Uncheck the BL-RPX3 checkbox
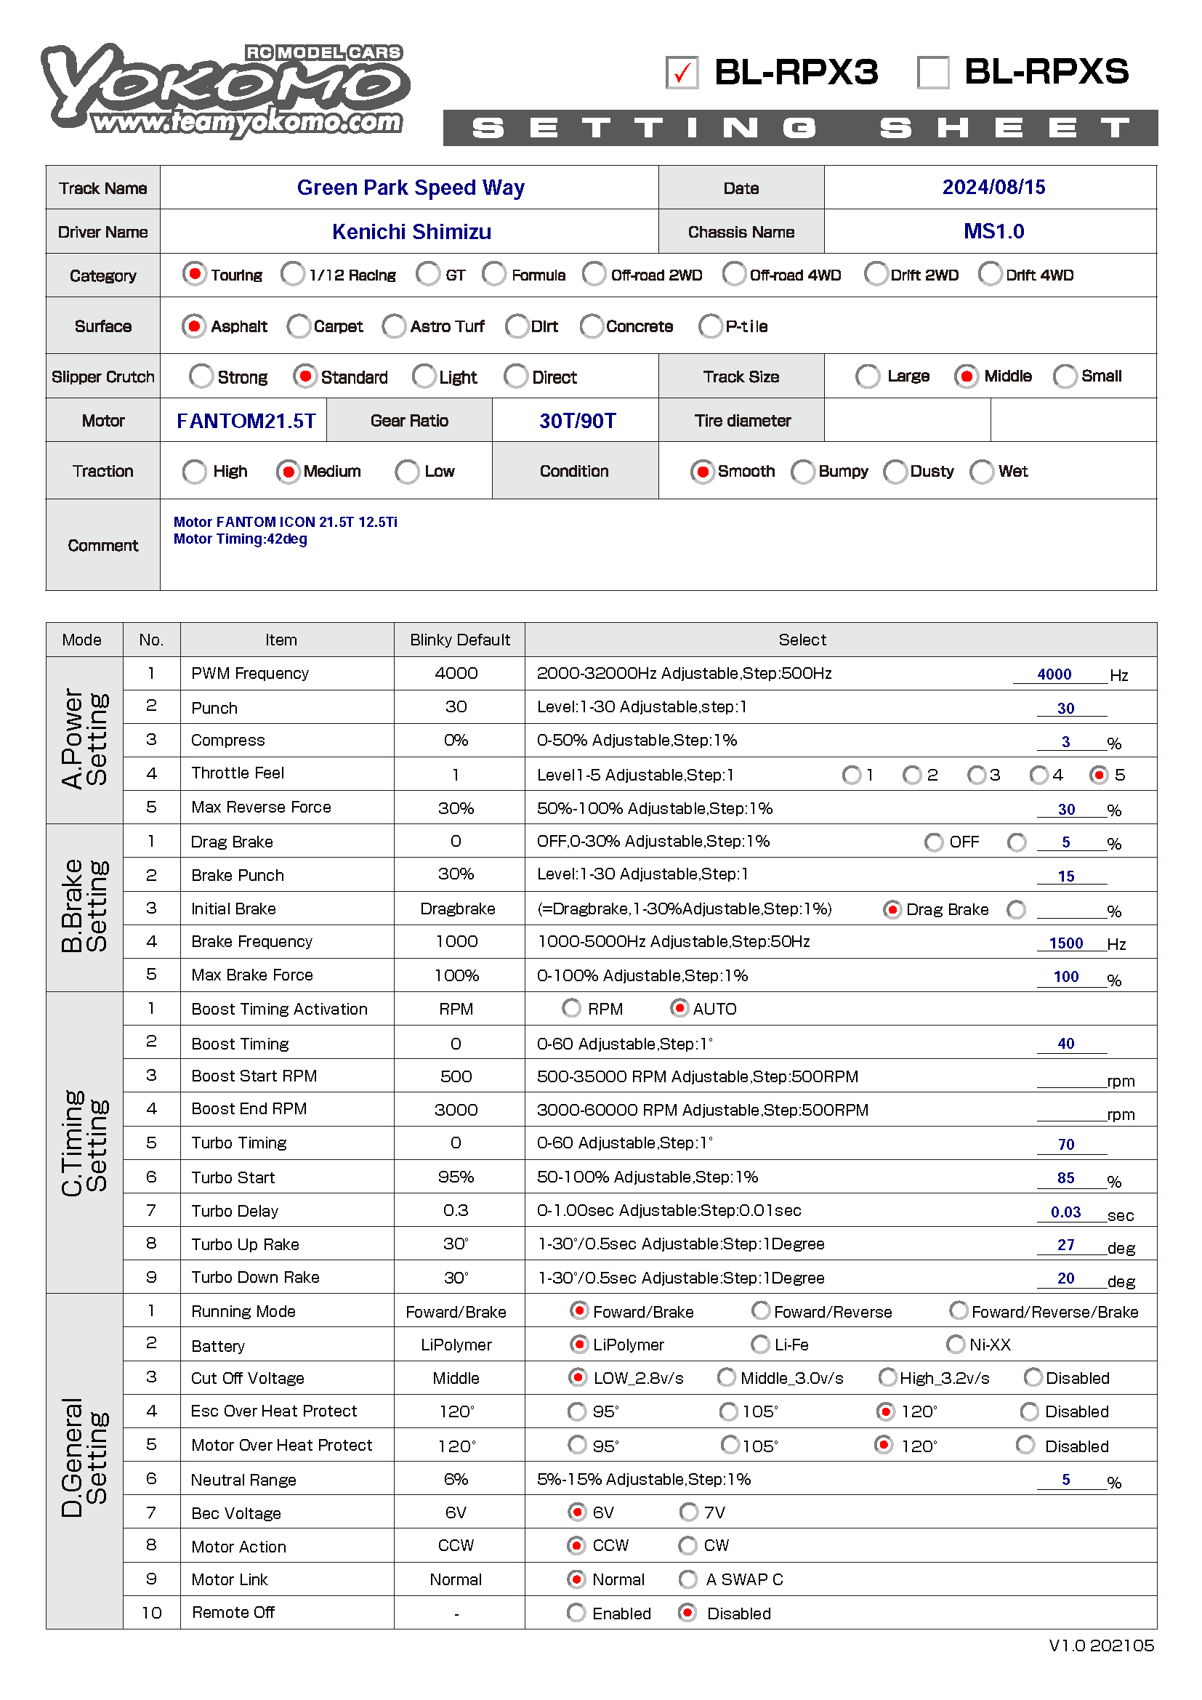The height and width of the screenshot is (1700, 1202). tap(681, 73)
